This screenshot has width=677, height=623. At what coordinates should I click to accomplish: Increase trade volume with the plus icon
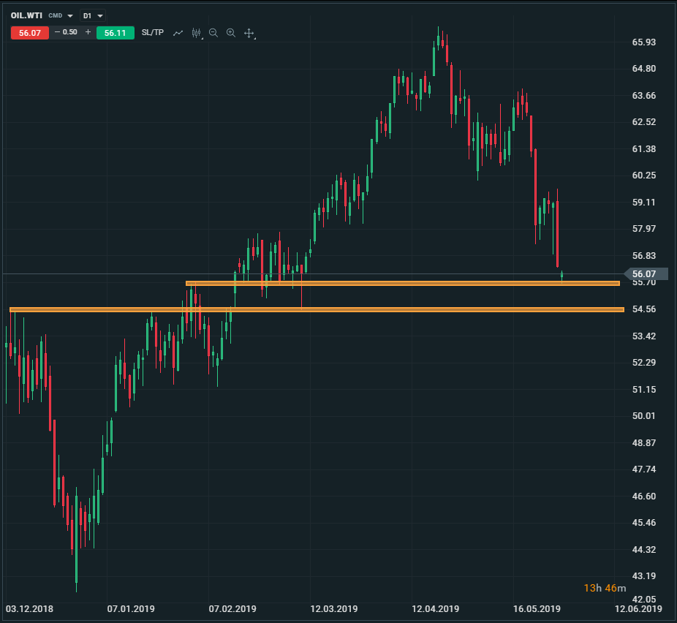click(88, 32)
